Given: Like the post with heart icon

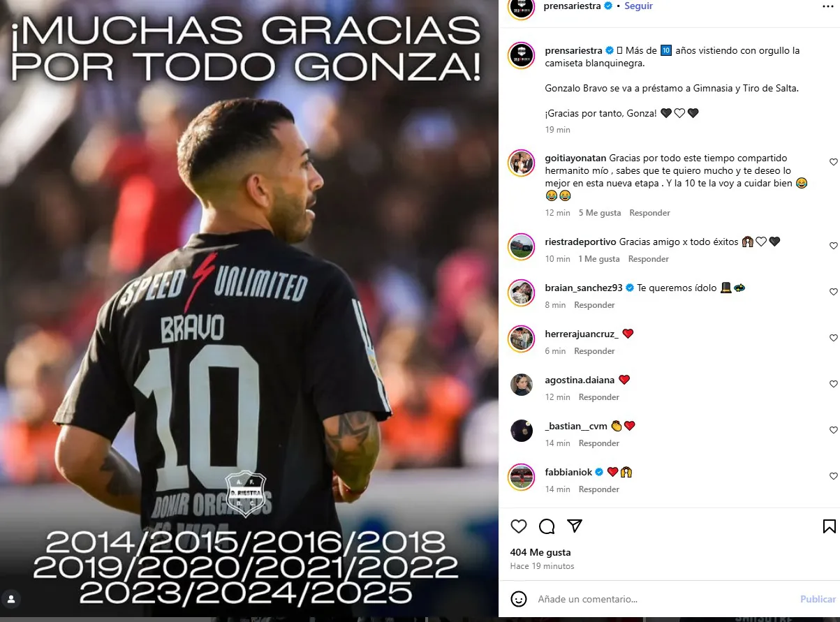Looking at the screenshot, I should point(519,526).
